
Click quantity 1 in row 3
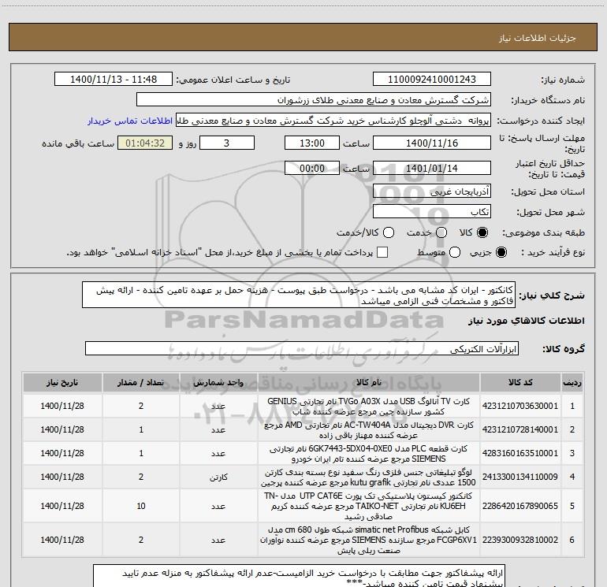click(141, 453)
